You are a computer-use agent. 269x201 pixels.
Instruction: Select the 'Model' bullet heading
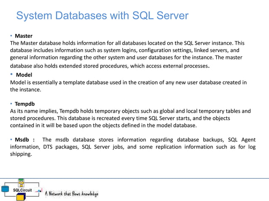click(x=24, y=75)
